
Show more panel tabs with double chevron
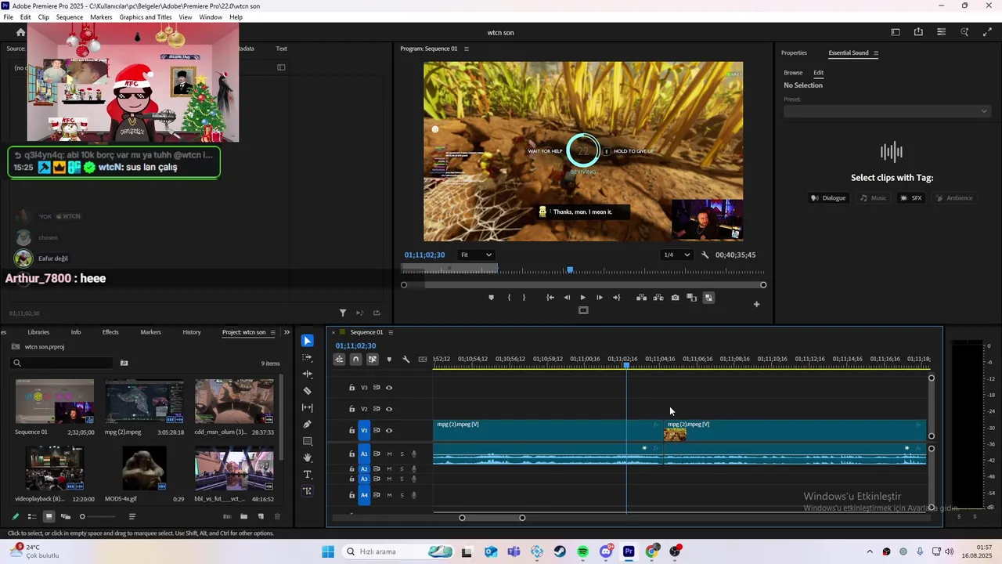(287, 332)
